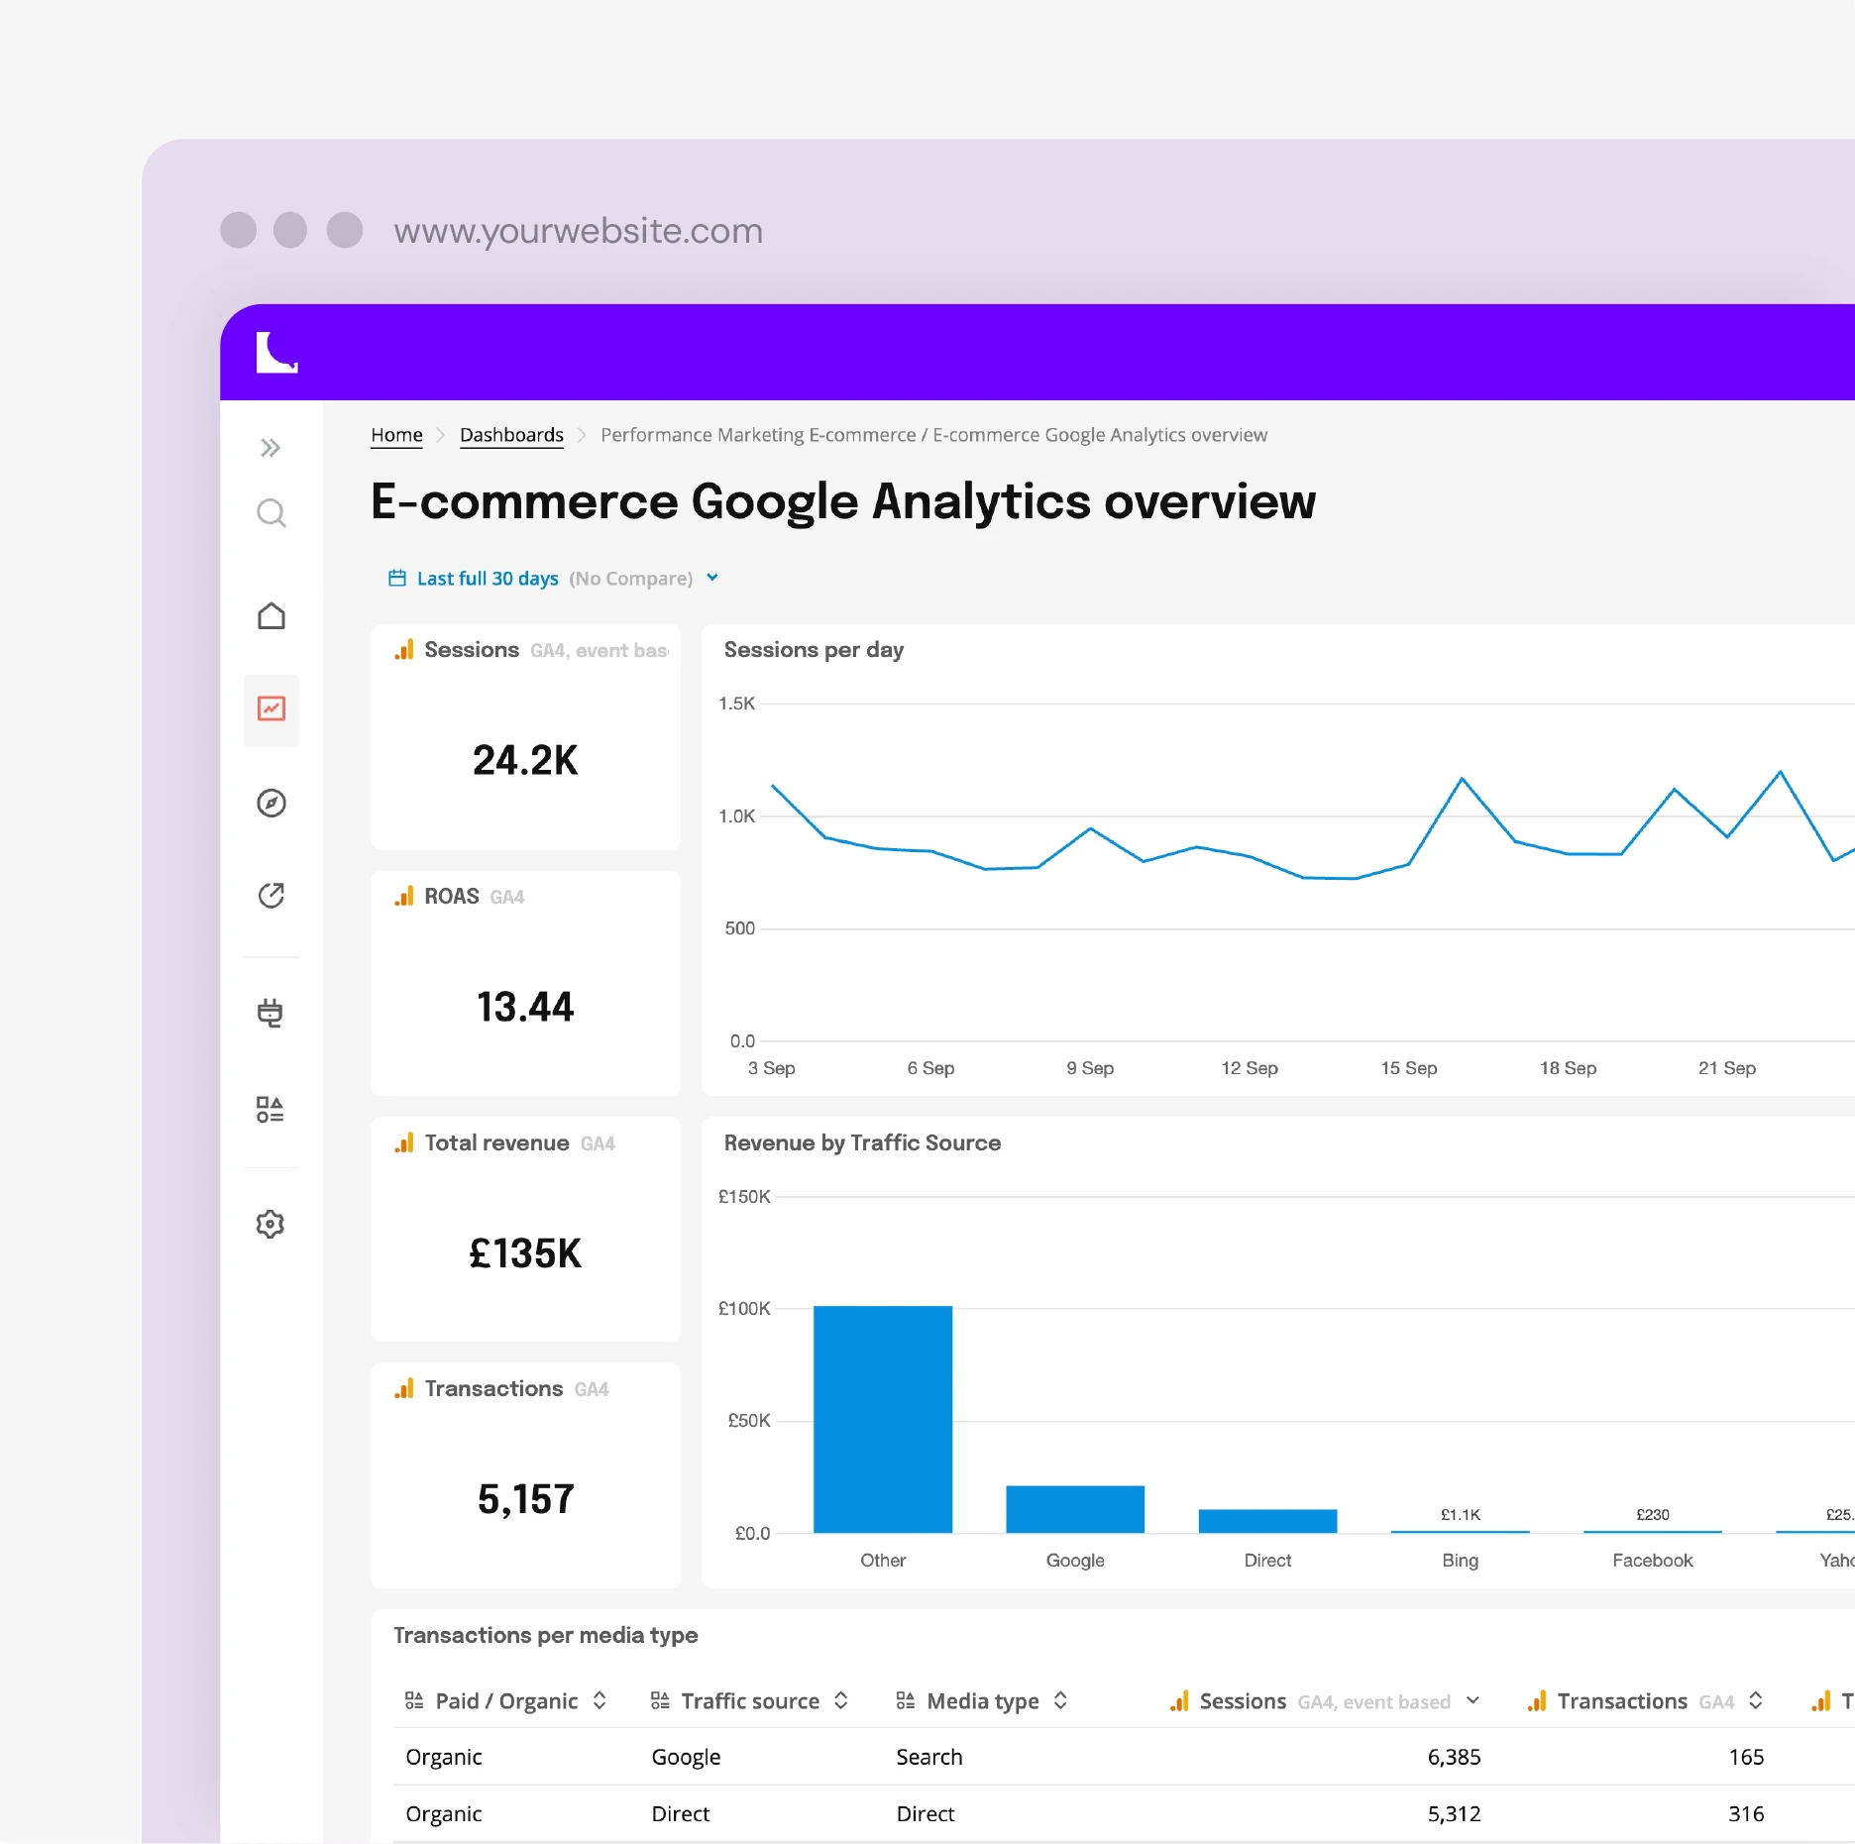The height and width of the screenshot is (1844, 1855).
Task: Click the 15 Sep label on sessions chart axis
Action: pos(1408,1068)
